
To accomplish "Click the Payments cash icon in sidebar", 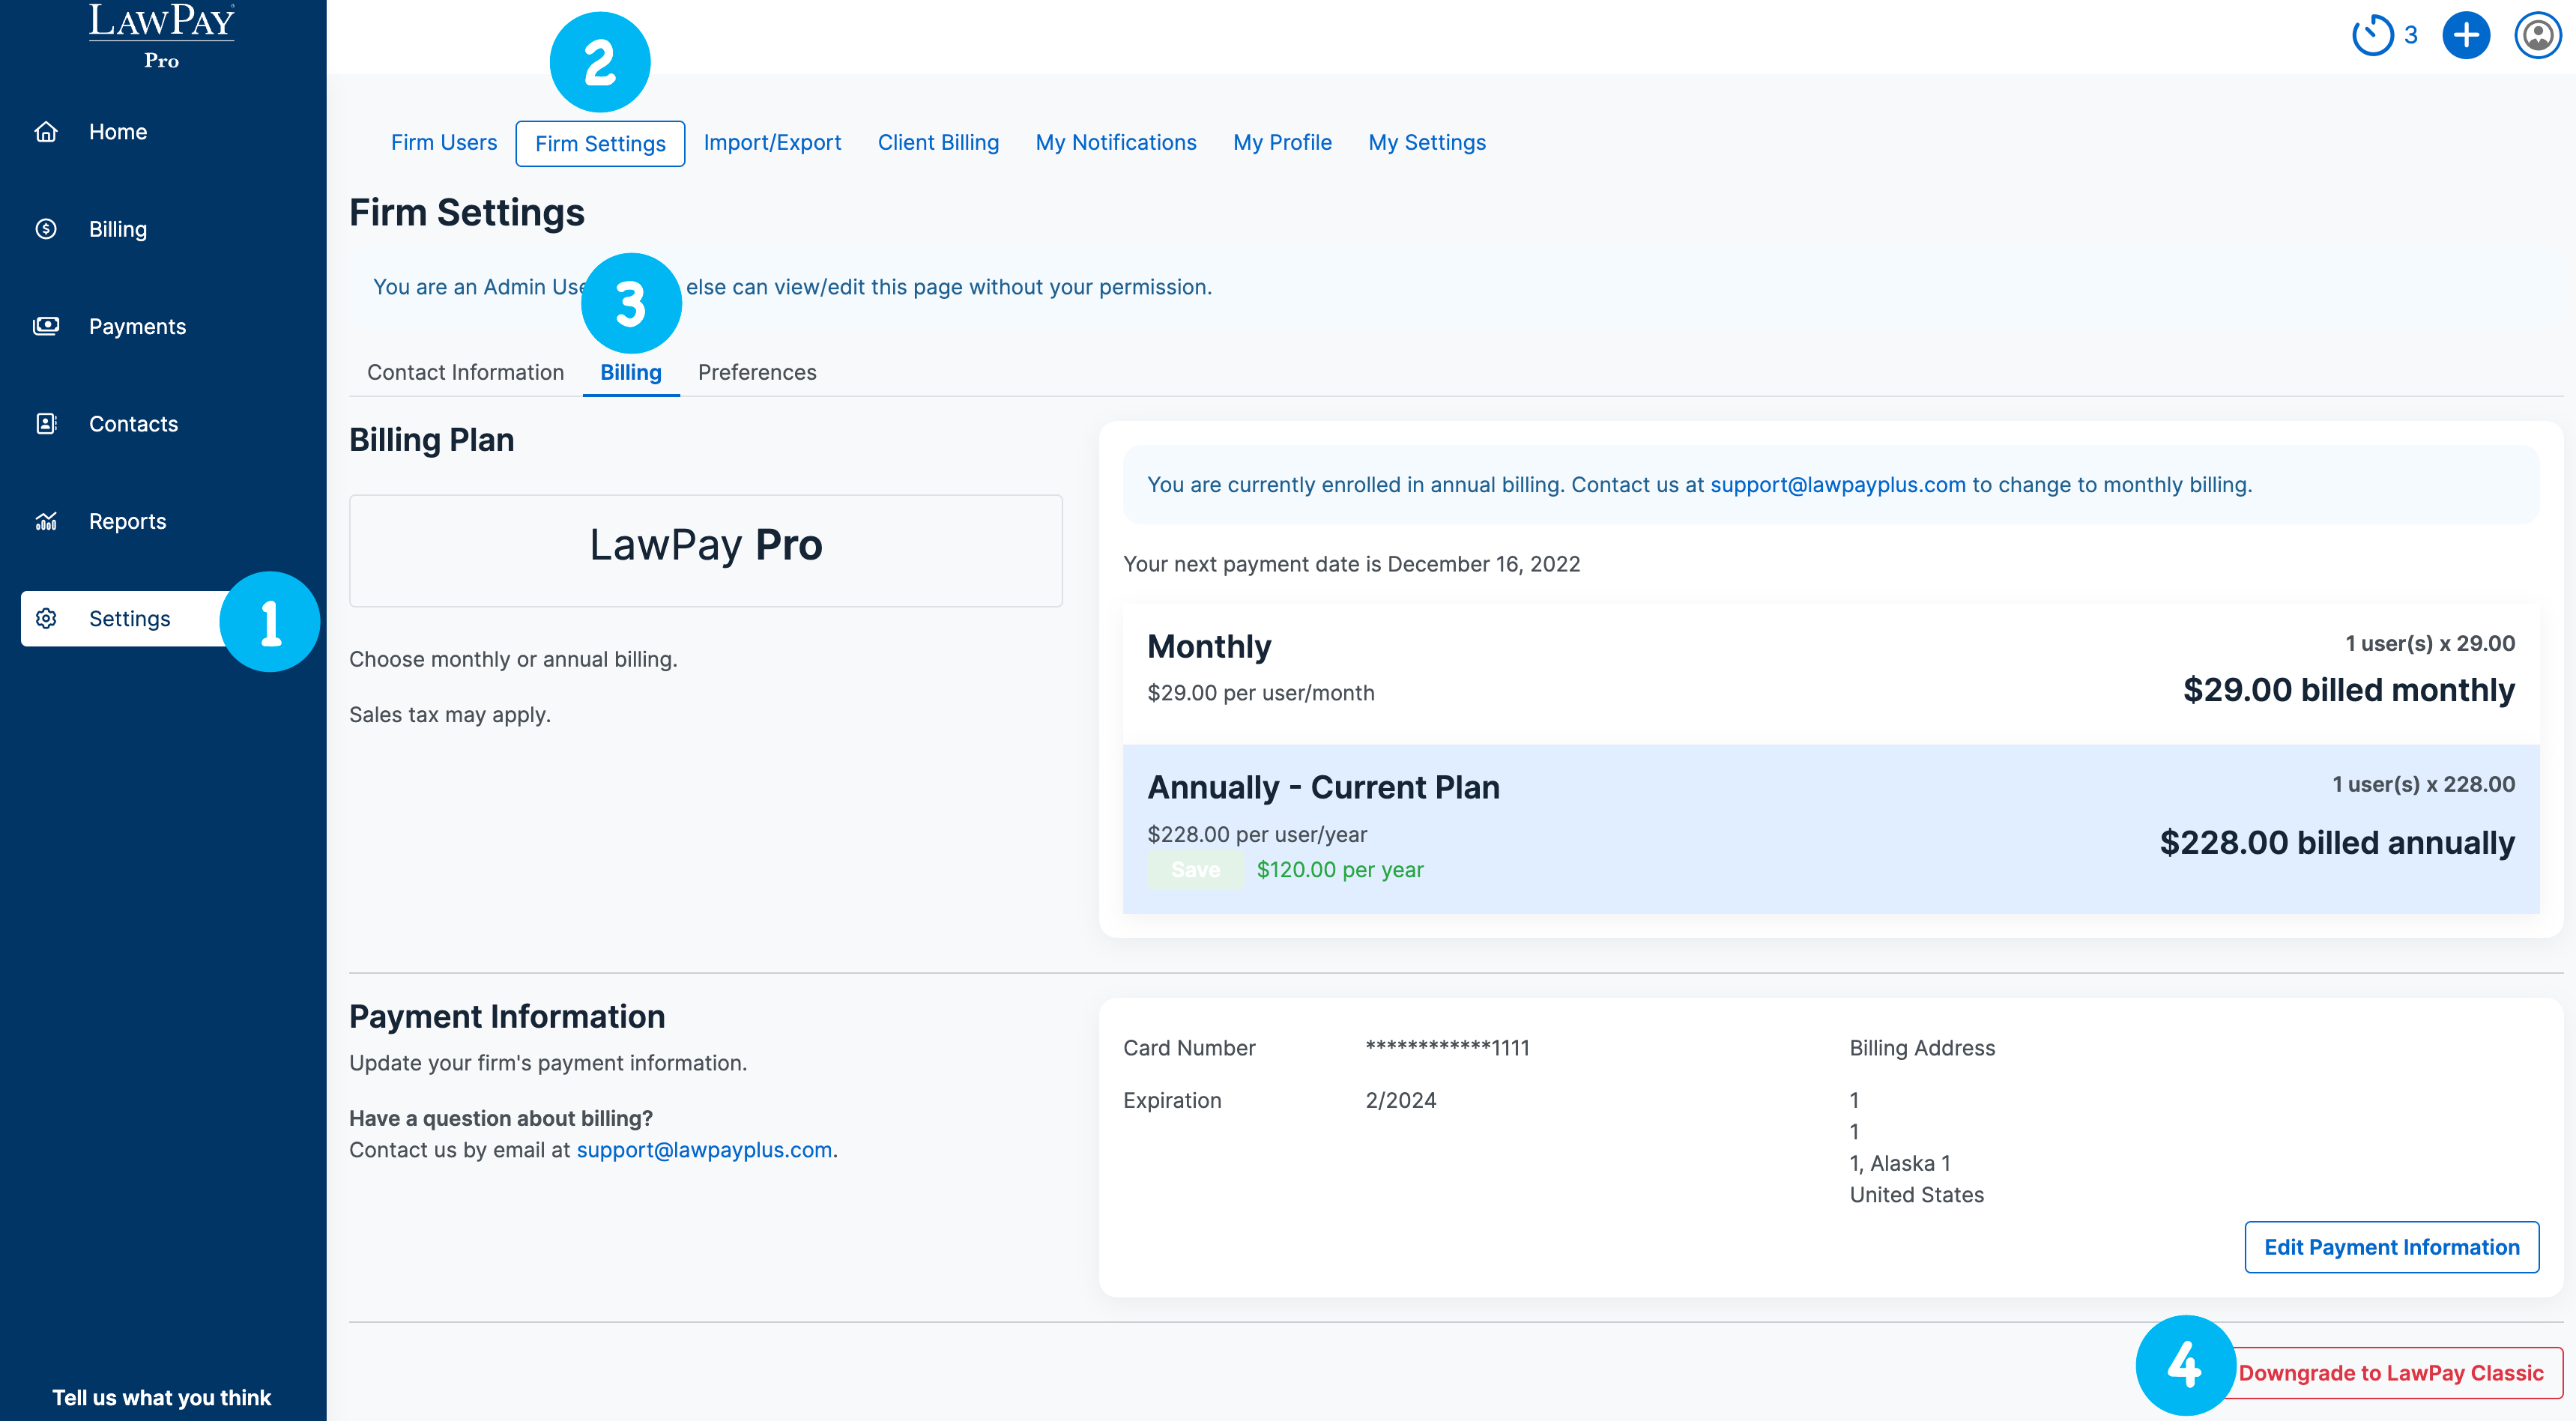I will (x=46, y=326).
